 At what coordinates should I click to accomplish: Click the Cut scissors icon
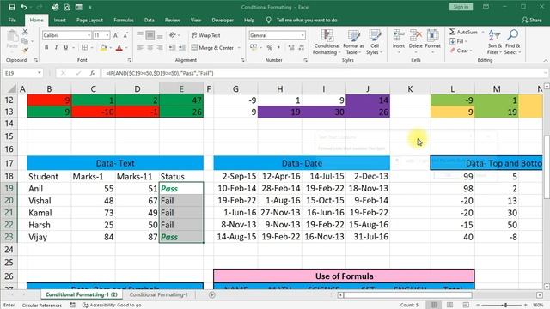click(x=25, y=32)
